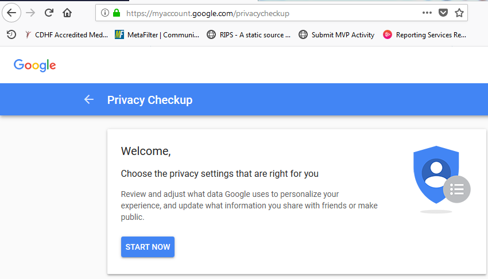Bookmark this page with the star icon
The width and height of the screenshot is (488, 279).
(x=459, y=13)
